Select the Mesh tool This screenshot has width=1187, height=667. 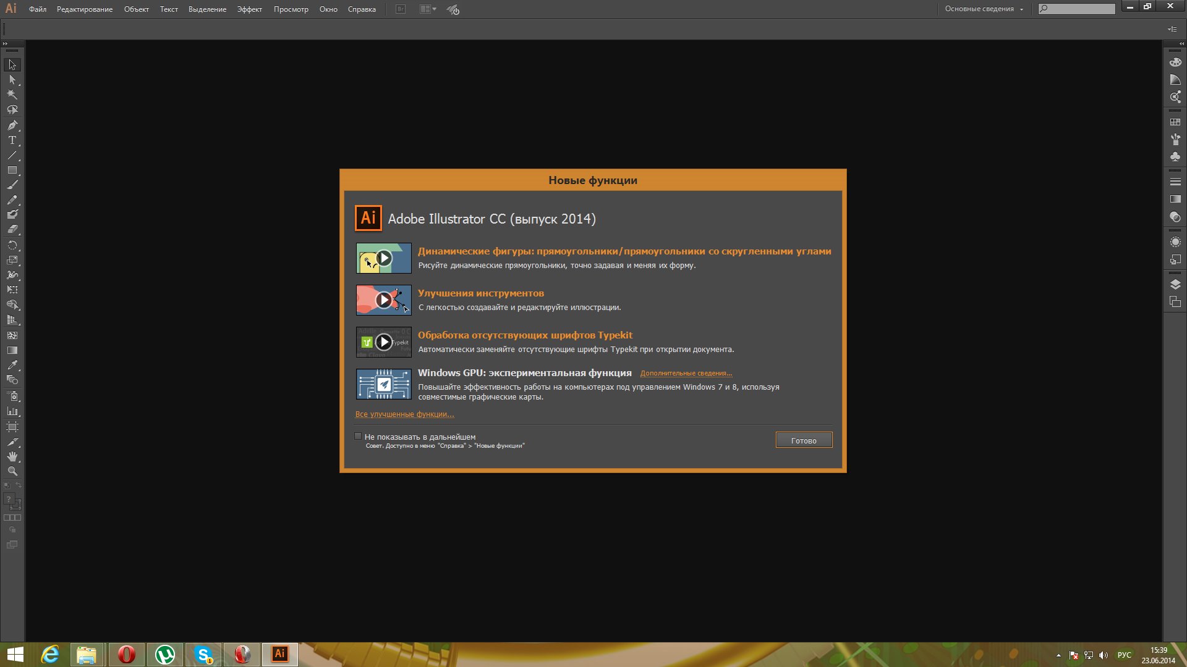coord(12,335)
